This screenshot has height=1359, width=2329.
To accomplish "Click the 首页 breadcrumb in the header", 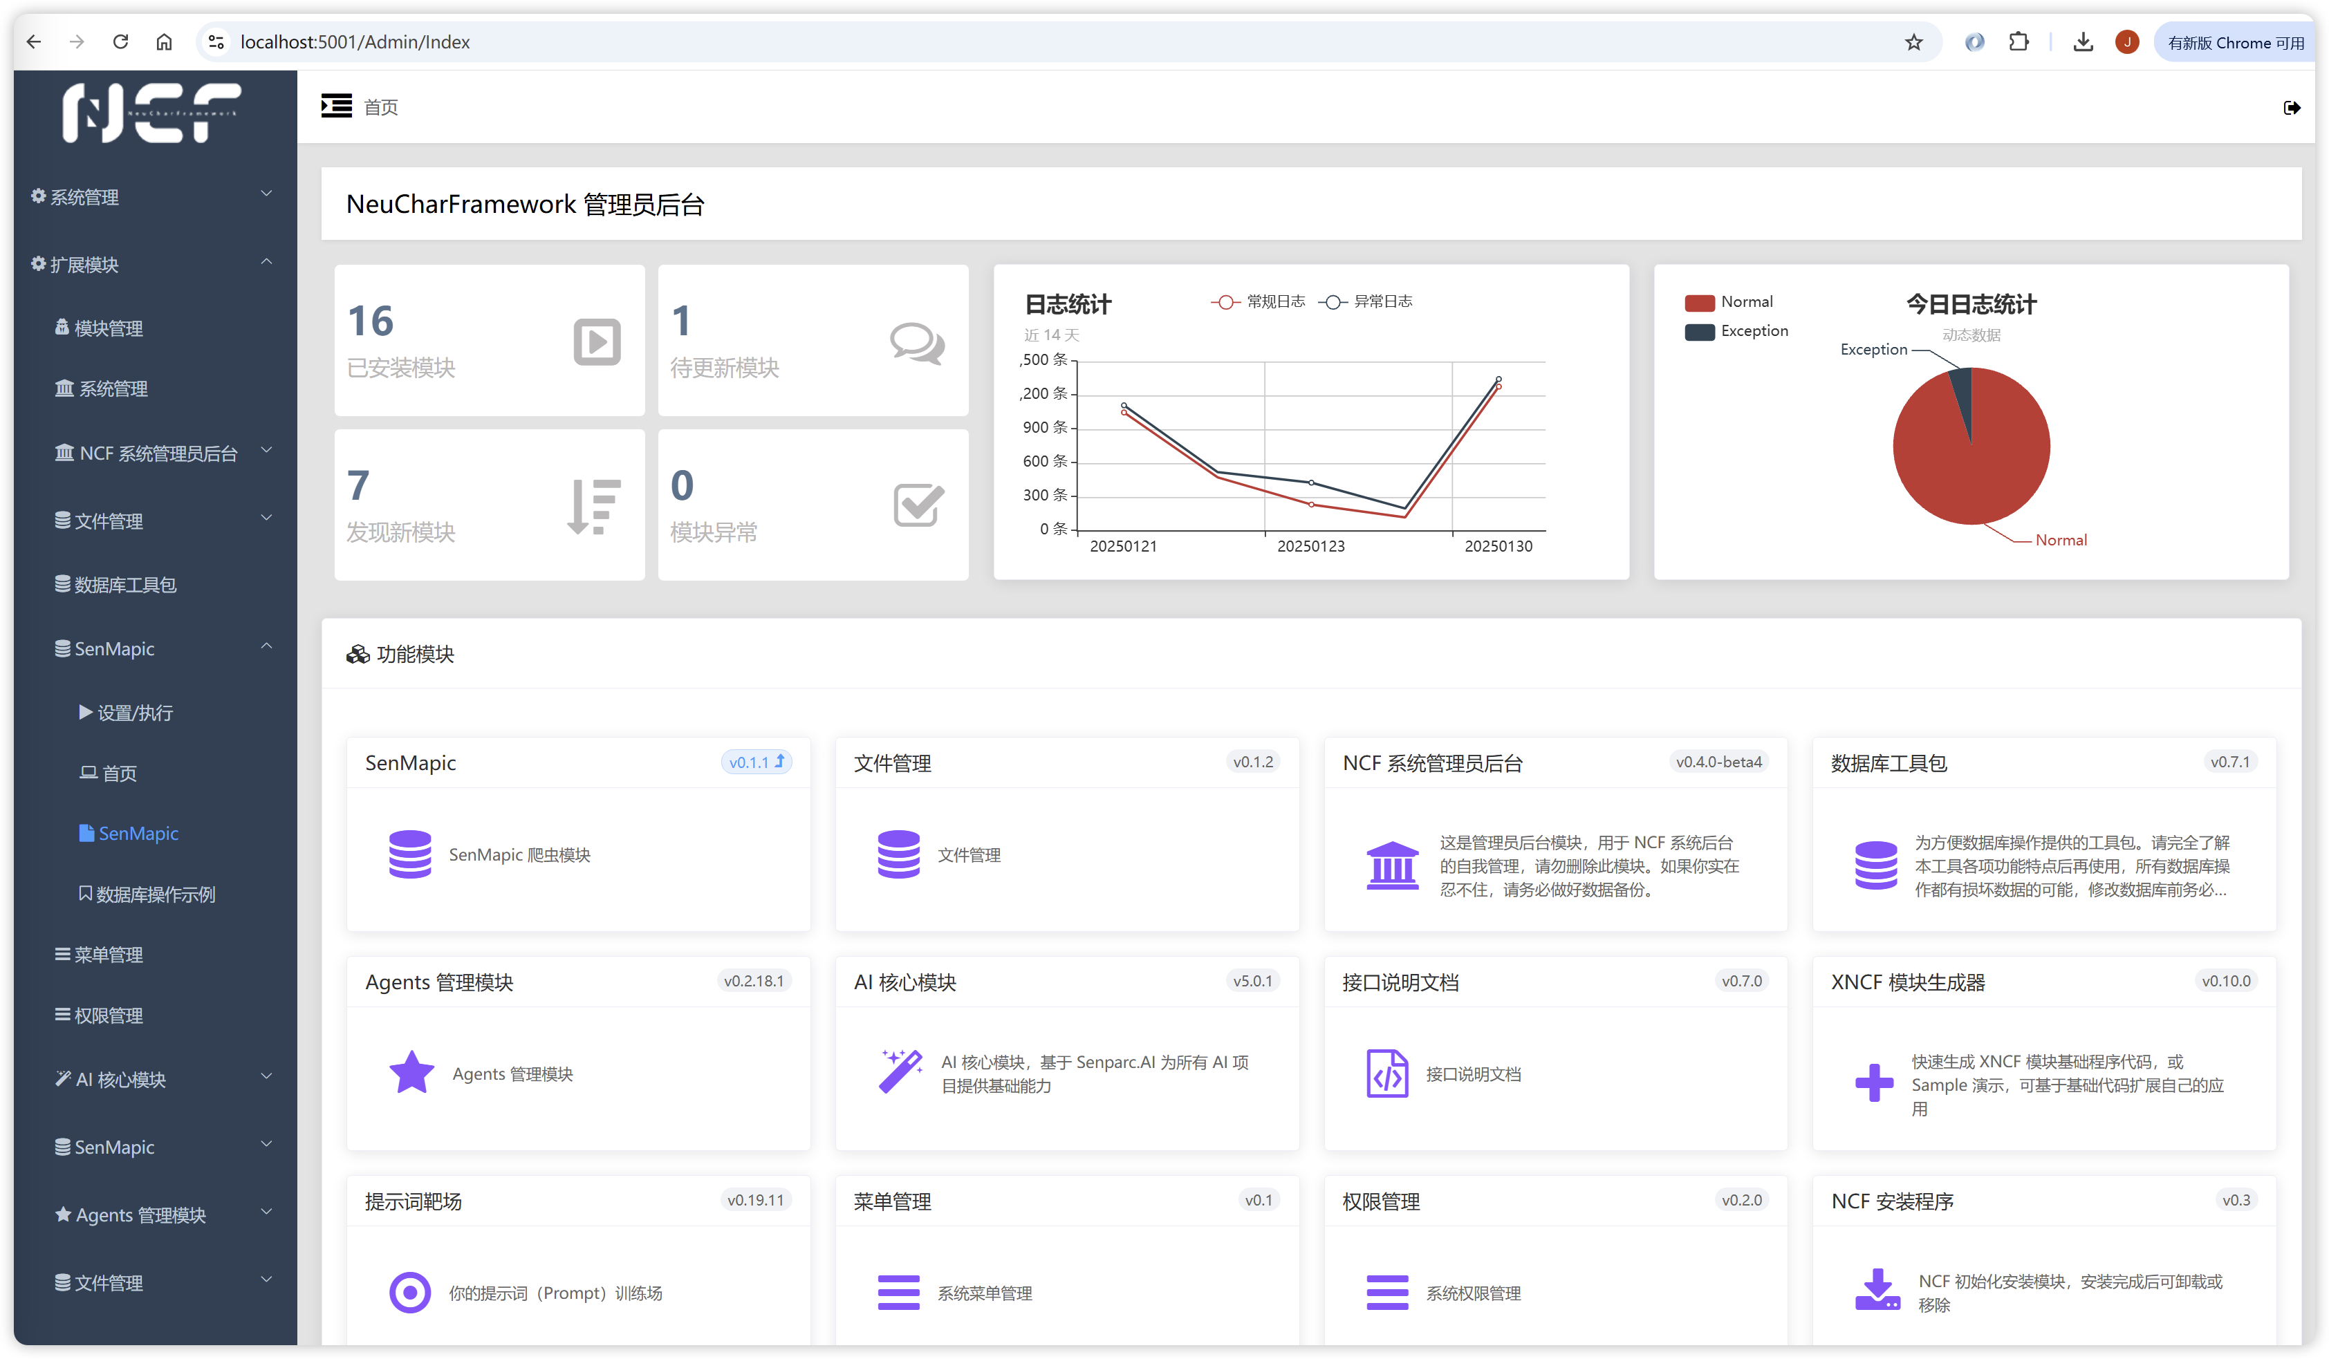I will tap(381, 107).
